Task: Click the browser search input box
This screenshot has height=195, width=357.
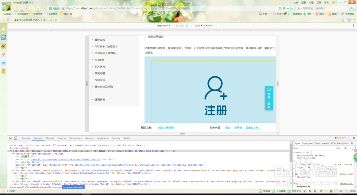Action: click(x=322, y=9)
